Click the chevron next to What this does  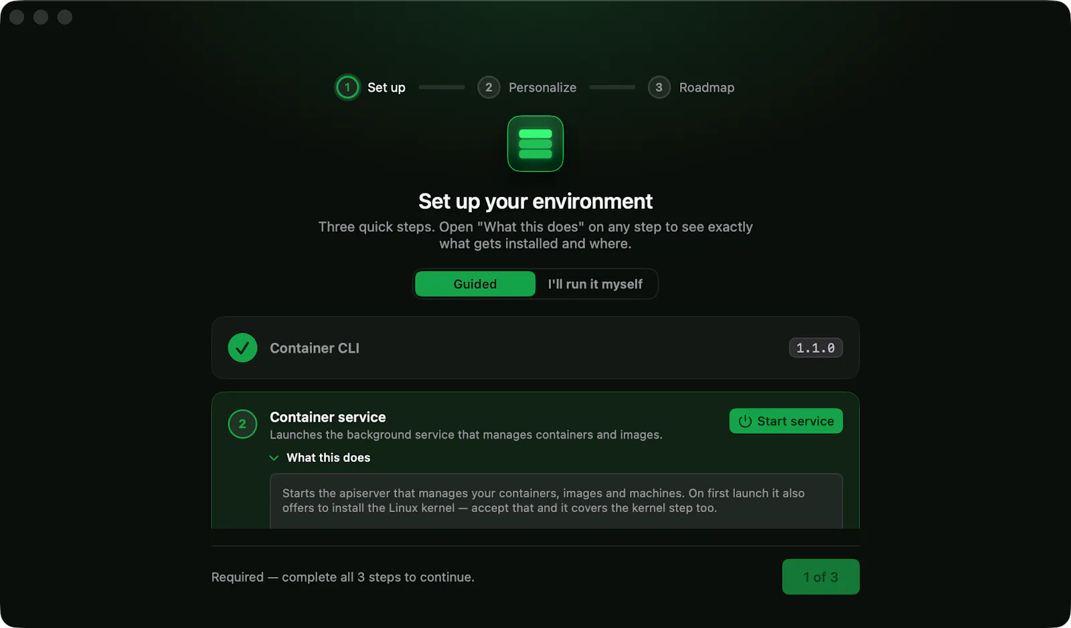(x=274, y=458)
